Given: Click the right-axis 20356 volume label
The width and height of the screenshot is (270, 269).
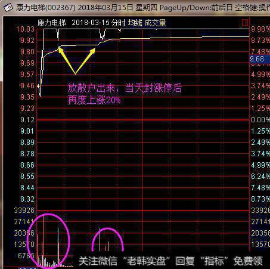Looking at the screenshot, I should tap(260, 233).
